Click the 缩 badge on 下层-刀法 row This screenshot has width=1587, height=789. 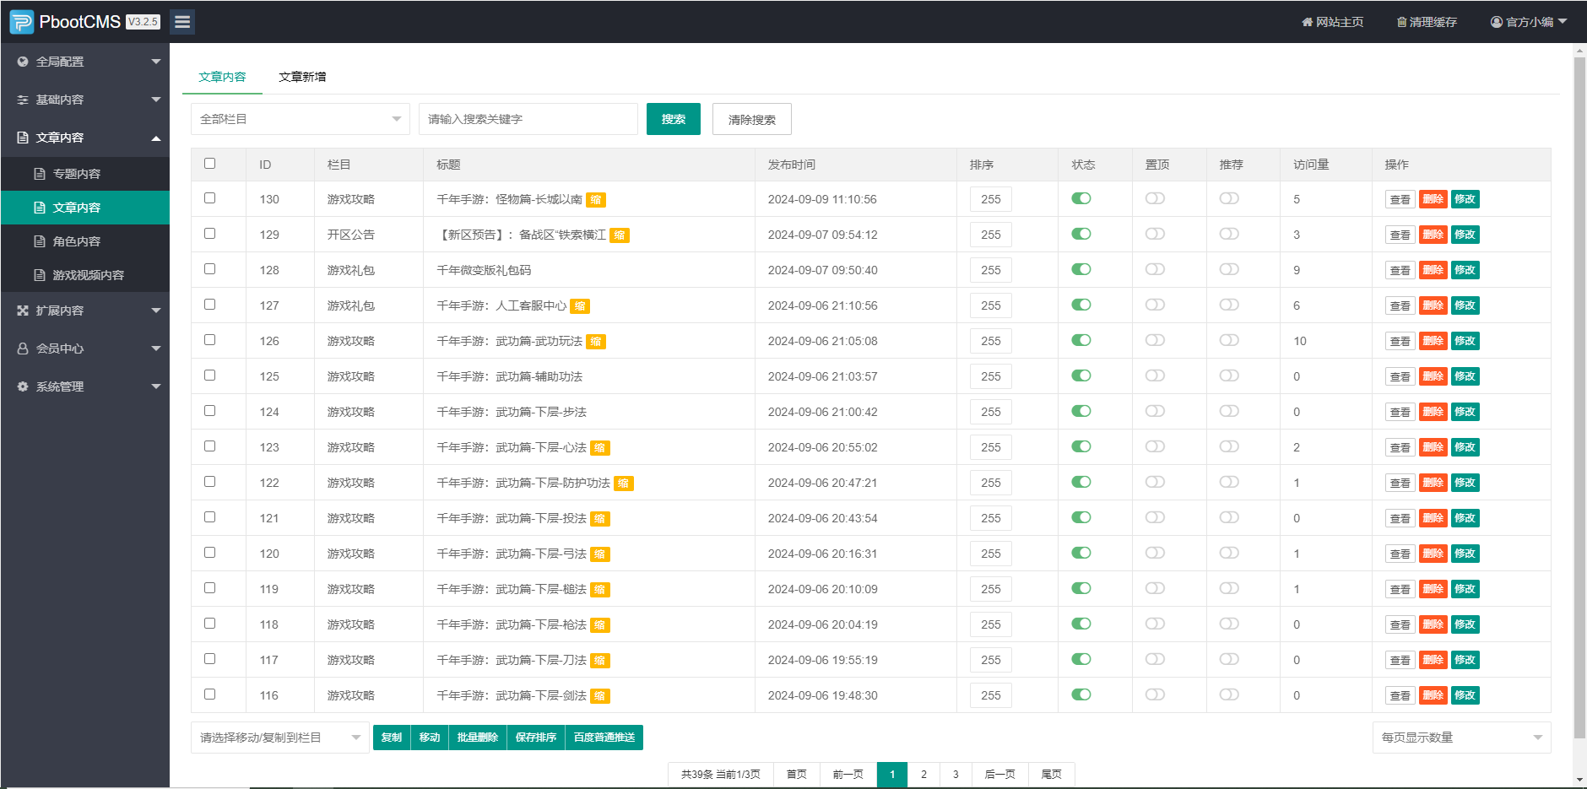[x=599, y=661]
